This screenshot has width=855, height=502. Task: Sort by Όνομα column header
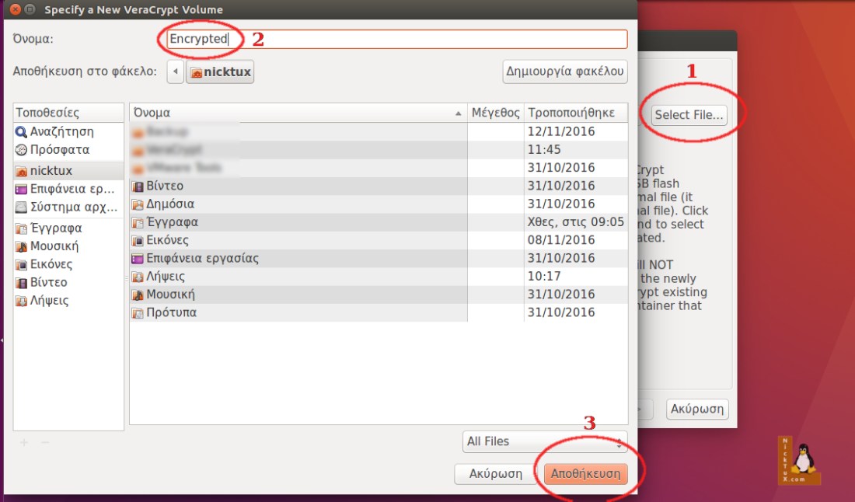[x=295, y=113]
